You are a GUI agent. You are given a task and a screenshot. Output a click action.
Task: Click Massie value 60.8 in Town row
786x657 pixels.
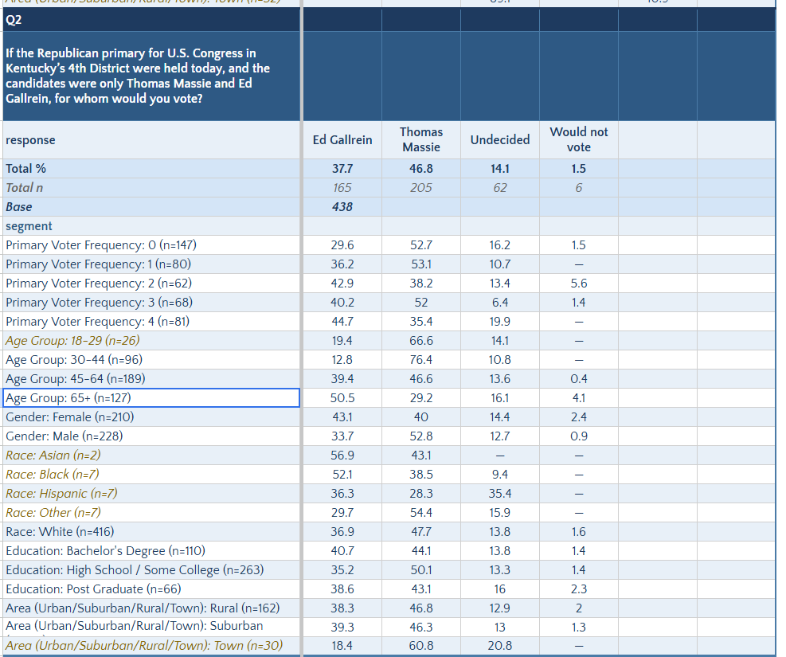tap(421, 646)
